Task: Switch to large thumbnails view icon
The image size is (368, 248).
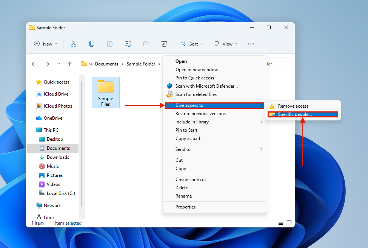Action: click(x=289, y=223)
